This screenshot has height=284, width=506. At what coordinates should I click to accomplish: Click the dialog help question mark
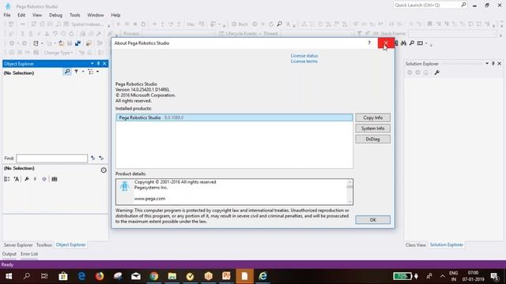369,43
